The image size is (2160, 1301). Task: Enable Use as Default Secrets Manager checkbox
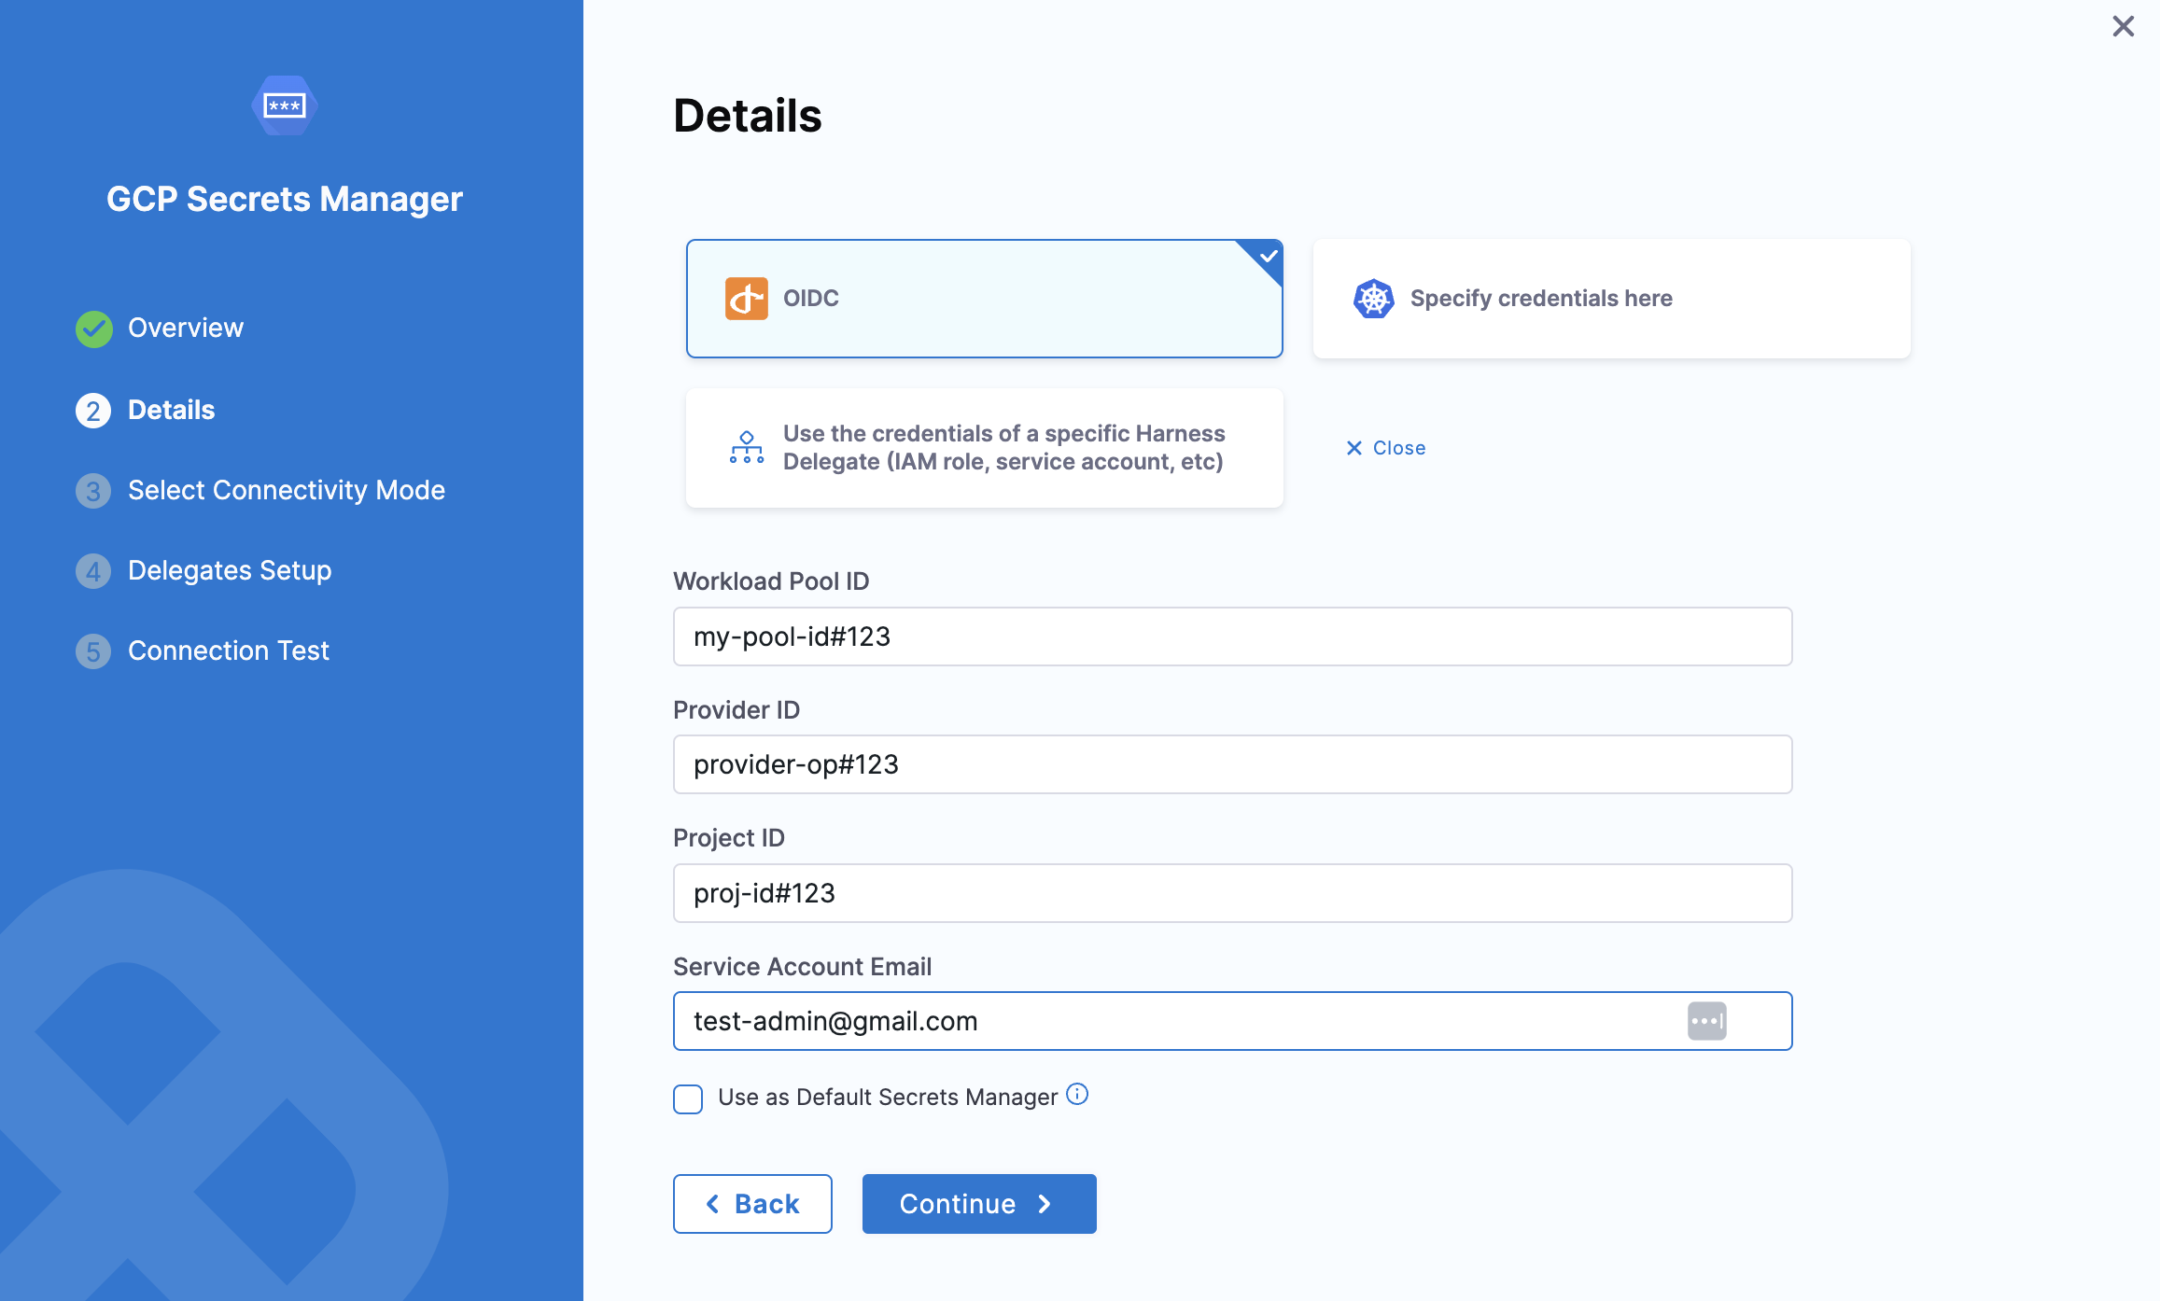click(x=688, y=1098)
